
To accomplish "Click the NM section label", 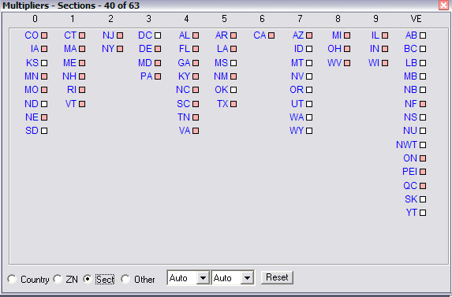I will (x=221, y=76).
